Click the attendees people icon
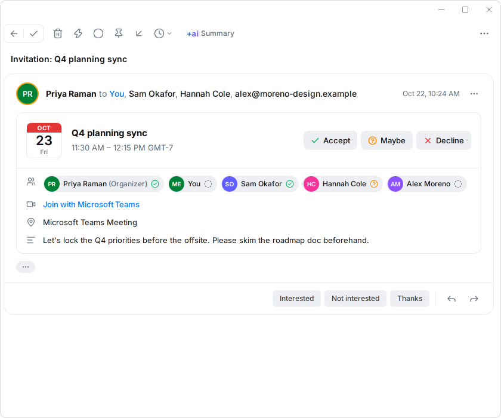Viewport: 501px width, 418px height. click(x=31, y=182)
